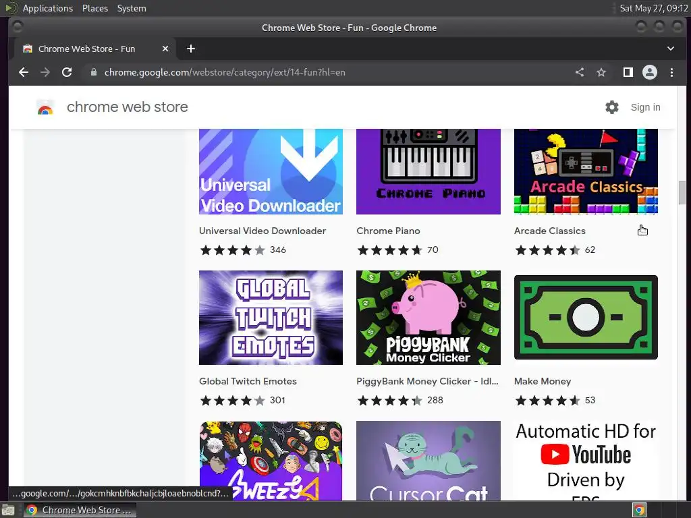
Task: Click Sign in link
Action: click(645, 107)
